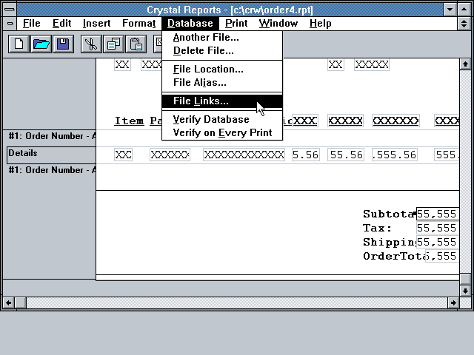
Task: Click the Open folder toolbar icon
Action: pos(41,44)
